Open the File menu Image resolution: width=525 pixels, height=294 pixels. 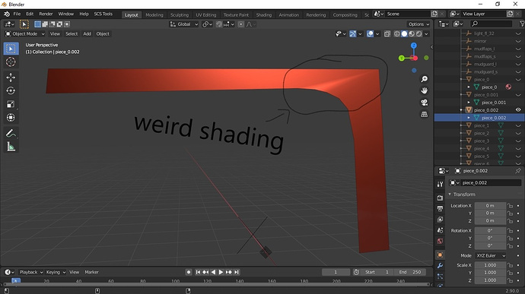(17, 14)
